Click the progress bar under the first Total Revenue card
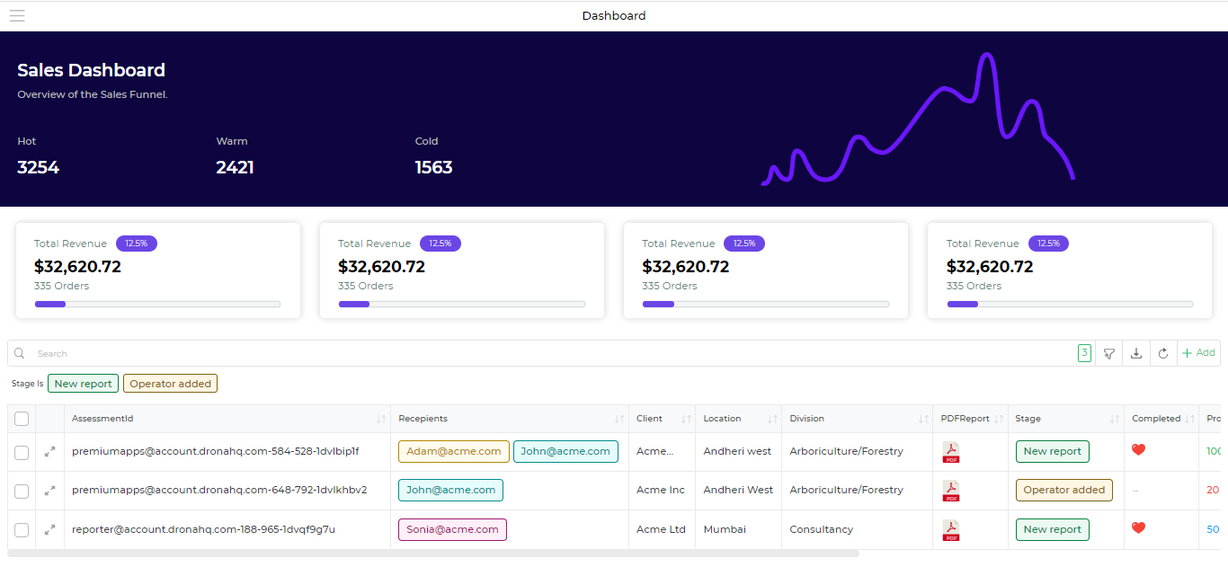This screenshot has width=1228, height=567. tap(157, 304)
